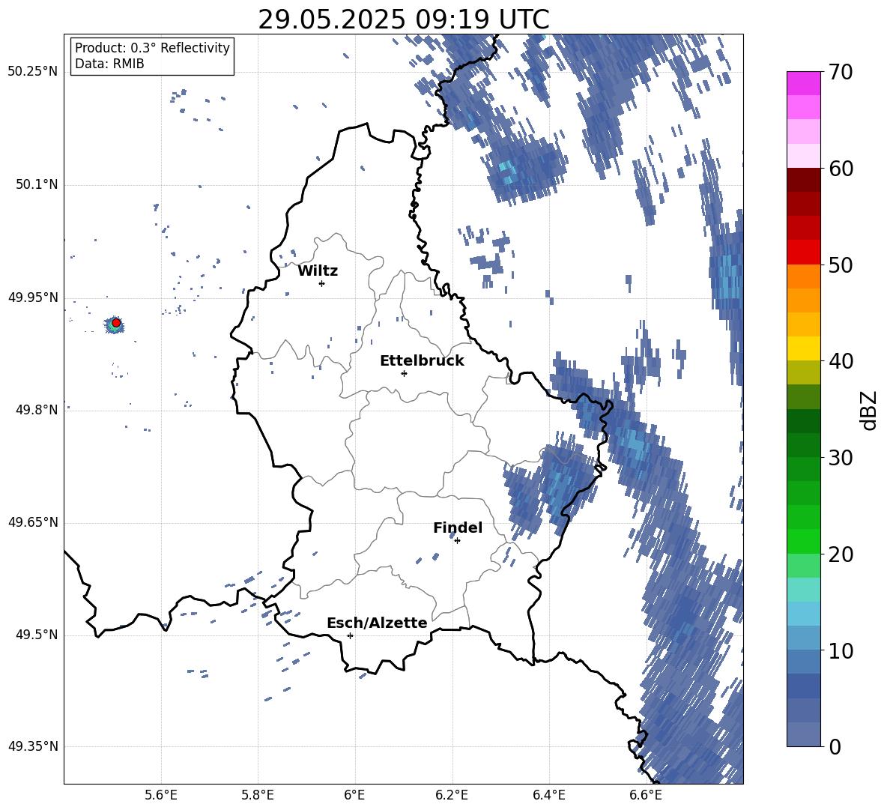
Task: Click the 6.2°E longitude label
Action: 452,795
